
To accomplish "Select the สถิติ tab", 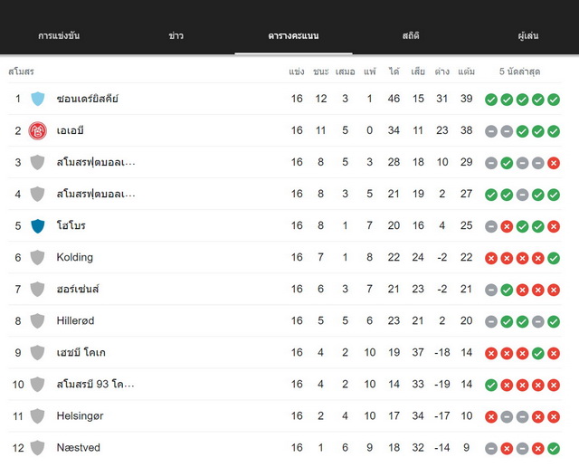I will tap(411, 36).
